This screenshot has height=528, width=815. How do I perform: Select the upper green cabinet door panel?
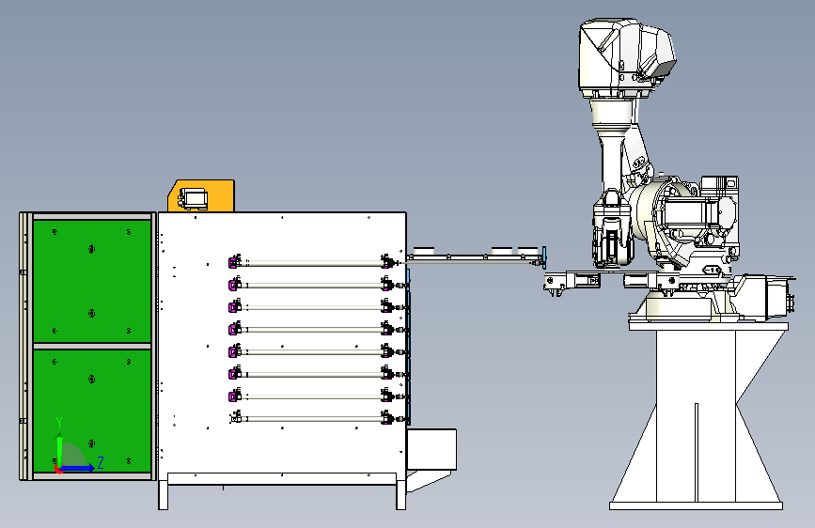tap(92, 281)
